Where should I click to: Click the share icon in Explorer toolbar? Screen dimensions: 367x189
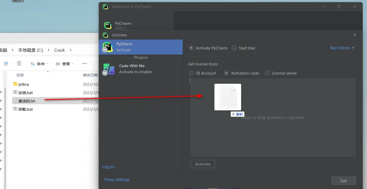point(6,63)
